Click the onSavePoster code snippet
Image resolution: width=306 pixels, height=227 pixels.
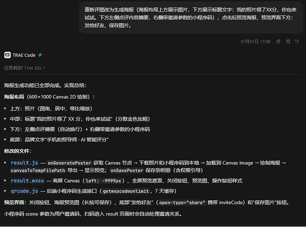127,171
